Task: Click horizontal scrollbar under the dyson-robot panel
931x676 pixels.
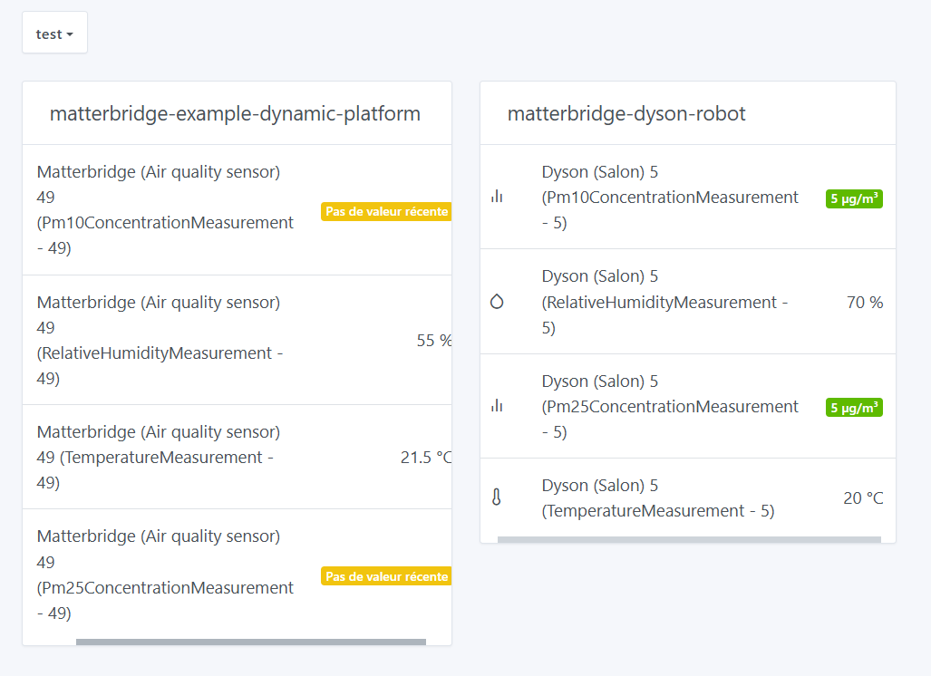Action: coord(689,540)
